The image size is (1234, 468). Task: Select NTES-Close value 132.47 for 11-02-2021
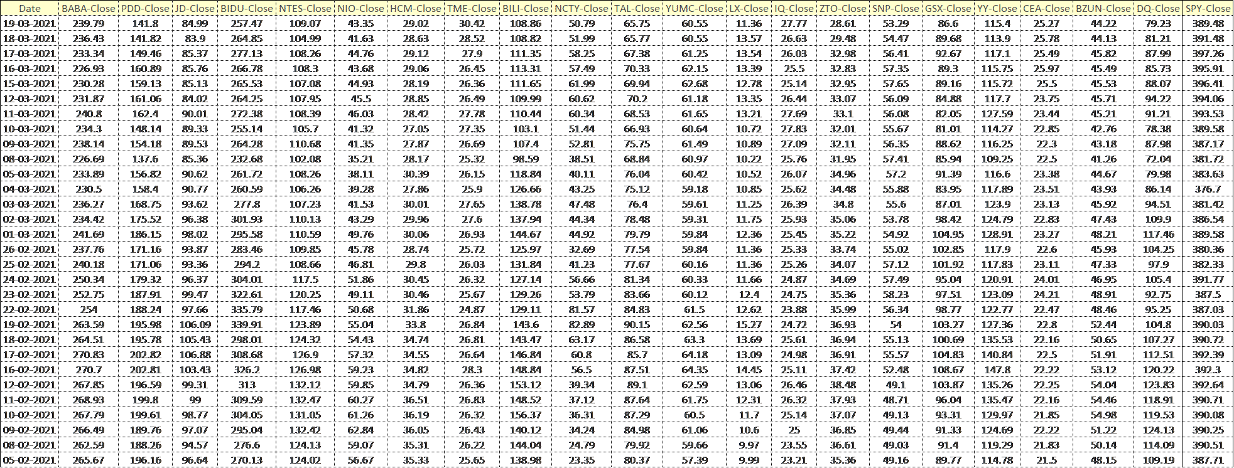[x=305, y=400]
